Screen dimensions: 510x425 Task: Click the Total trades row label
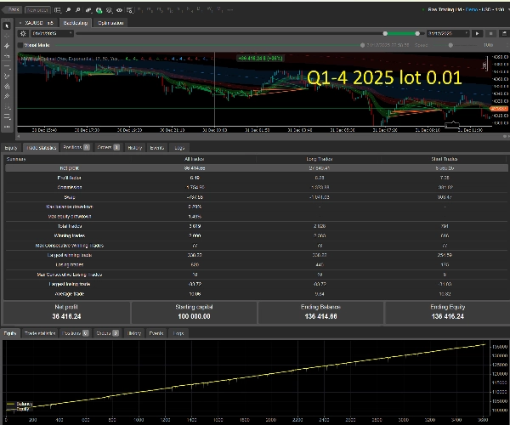click(x=70, y=226)
